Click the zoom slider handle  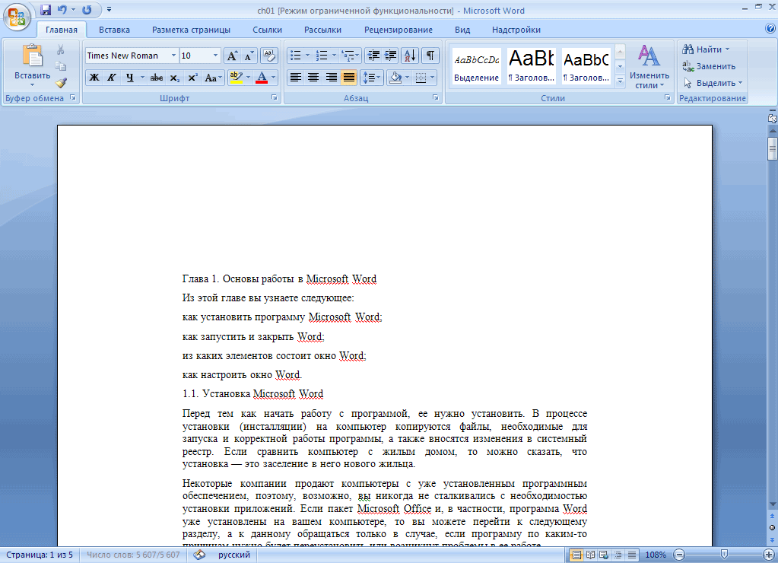coord(724,555)
